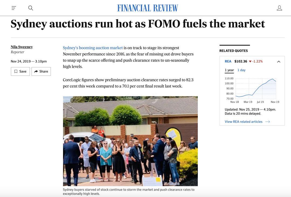Click the share arrow icon

[36, 71]
